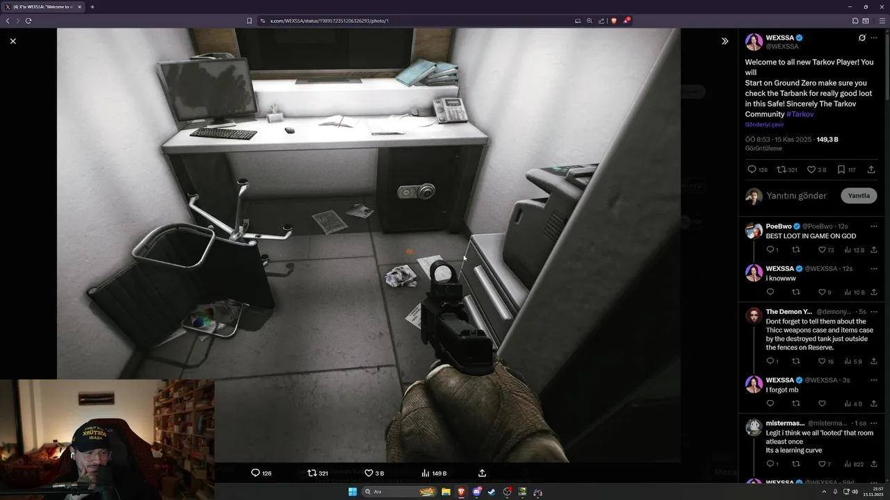Focus the Yanıtını gönder reply field
The width and height of the screenshot is (890, 500).
coord(796,196)
